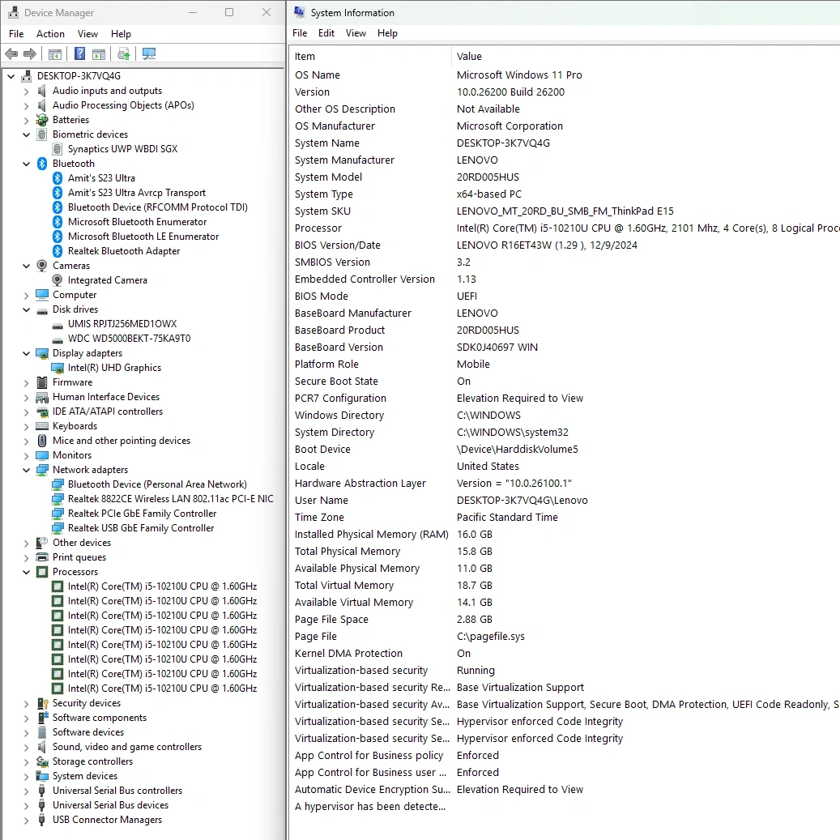Open the Action menu in Device Manager
Viewport: 840px width, 840px height.
[x=50, y=34]
